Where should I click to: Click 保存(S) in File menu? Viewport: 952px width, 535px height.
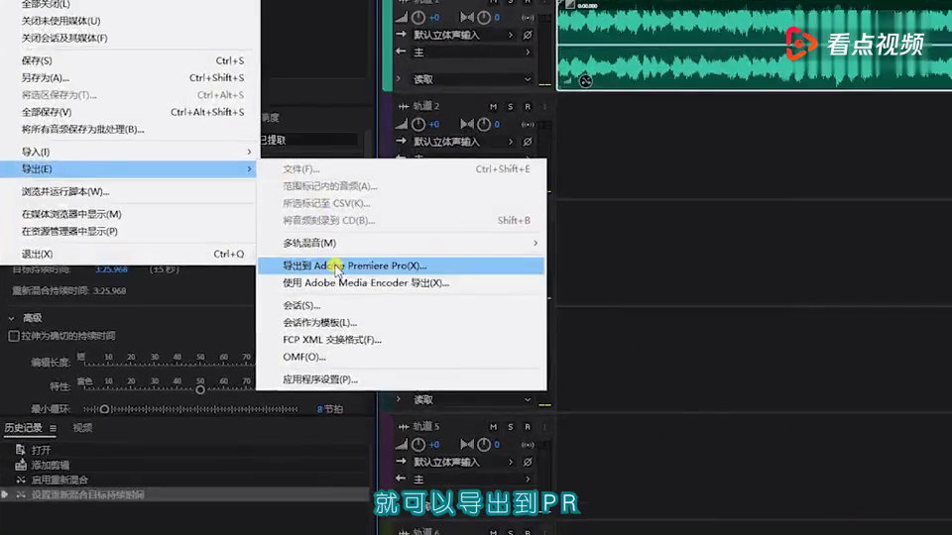click(128, 60)
